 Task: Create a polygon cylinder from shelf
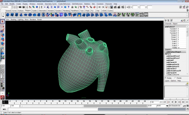[x=16, y=15]
